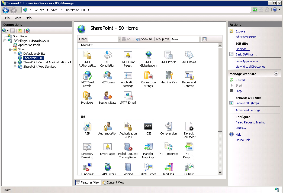Image resolution: width=283 pixels, height=193 pixels.
Task: Switch to Content View tab
Action: coord(113,182)
